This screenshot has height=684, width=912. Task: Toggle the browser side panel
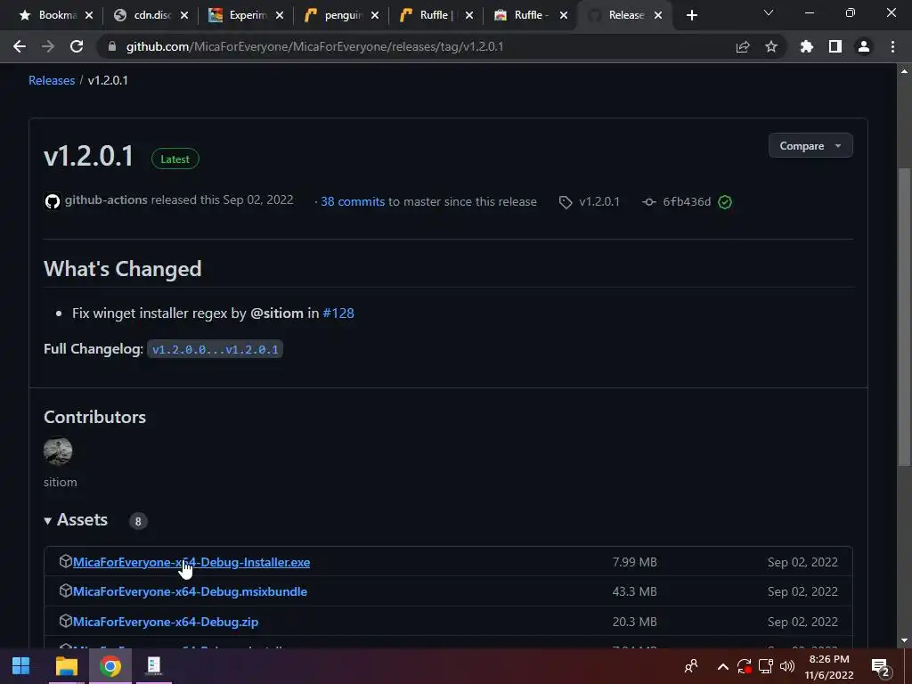pos(835,46)
